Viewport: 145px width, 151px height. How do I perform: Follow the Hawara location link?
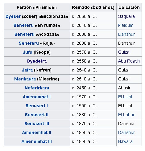[125, 141]
